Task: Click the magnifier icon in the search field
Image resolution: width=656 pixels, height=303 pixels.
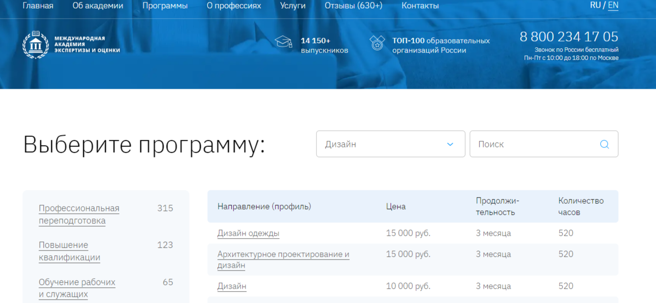Action: (604, 144)
